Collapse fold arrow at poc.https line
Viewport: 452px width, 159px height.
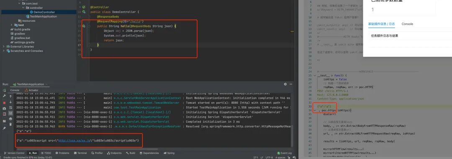tap(315, 110)
